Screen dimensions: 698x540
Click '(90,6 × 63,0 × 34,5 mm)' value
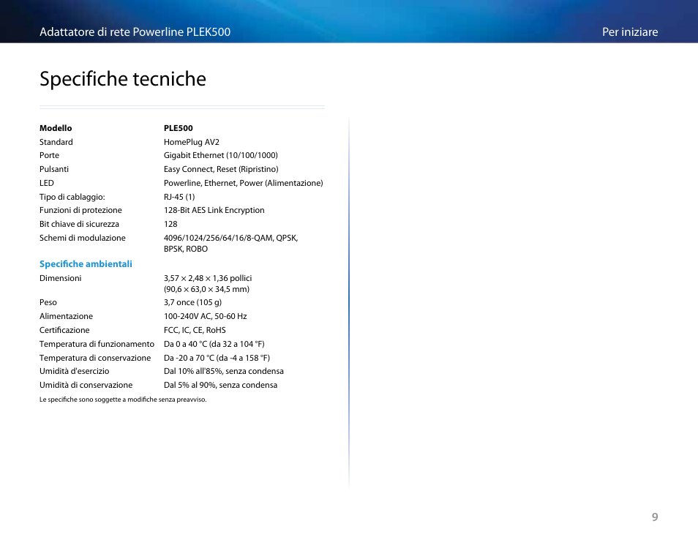(206, 289)
